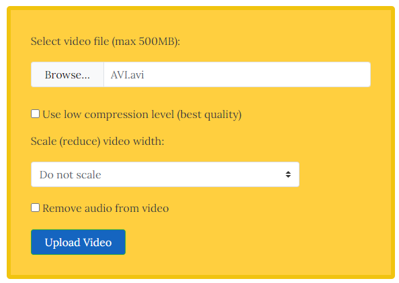399x283 pixels.
Task: Select the 'Do not scale' option text
Action: click(71, 175)
